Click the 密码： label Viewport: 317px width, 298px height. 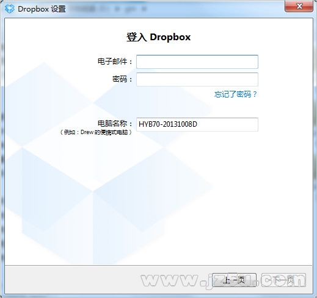click(122, 79)
